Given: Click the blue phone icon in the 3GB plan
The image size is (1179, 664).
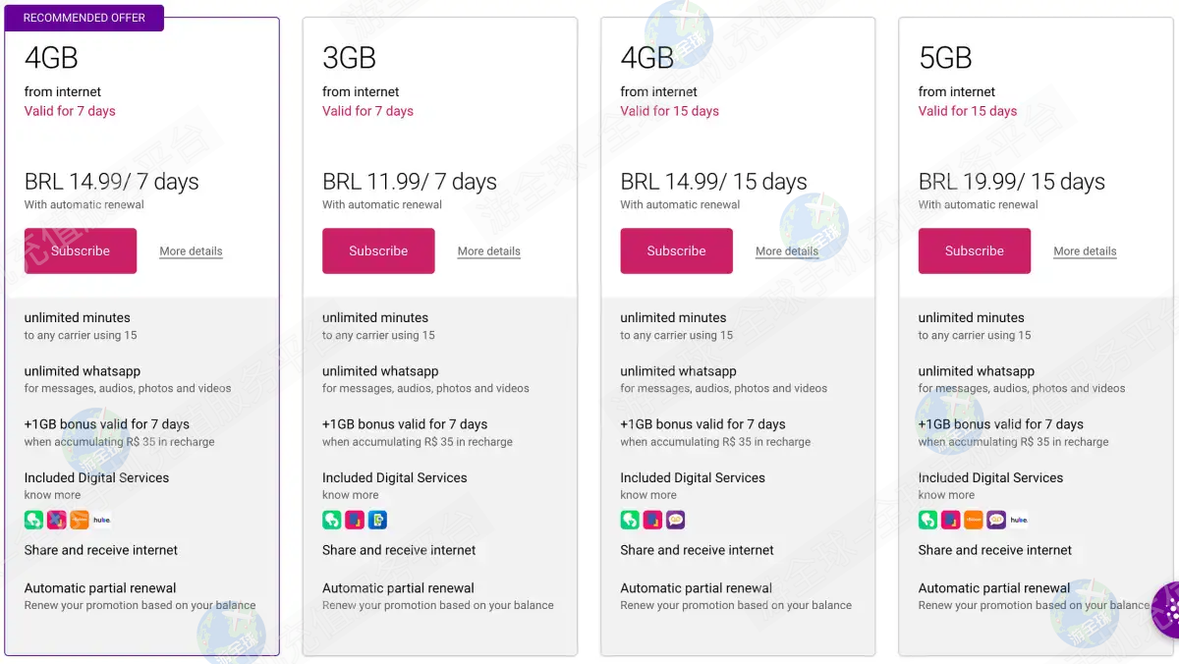Looking at the screenshot, I should pyautogui.click(x=377, y=520).
